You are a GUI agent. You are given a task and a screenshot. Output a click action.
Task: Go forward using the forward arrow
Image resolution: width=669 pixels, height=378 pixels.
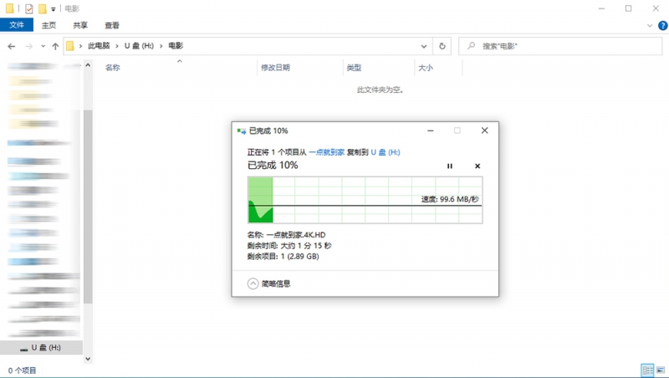coord(28,46)
